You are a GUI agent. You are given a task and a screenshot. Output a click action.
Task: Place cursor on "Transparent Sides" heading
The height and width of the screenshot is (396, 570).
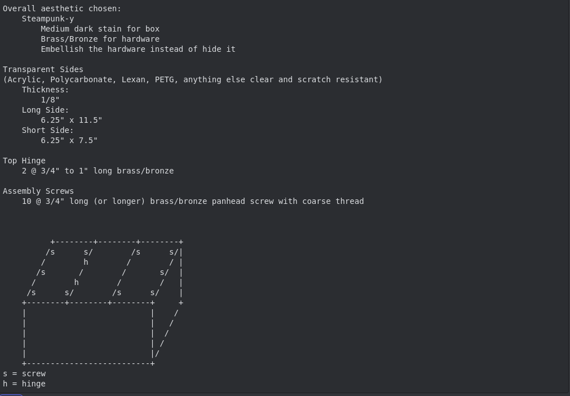43,69
